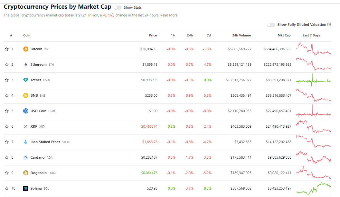The height and width of the screenshot is (197, 340).
Task: Click the Cardano logo icon
Action: 26,157
